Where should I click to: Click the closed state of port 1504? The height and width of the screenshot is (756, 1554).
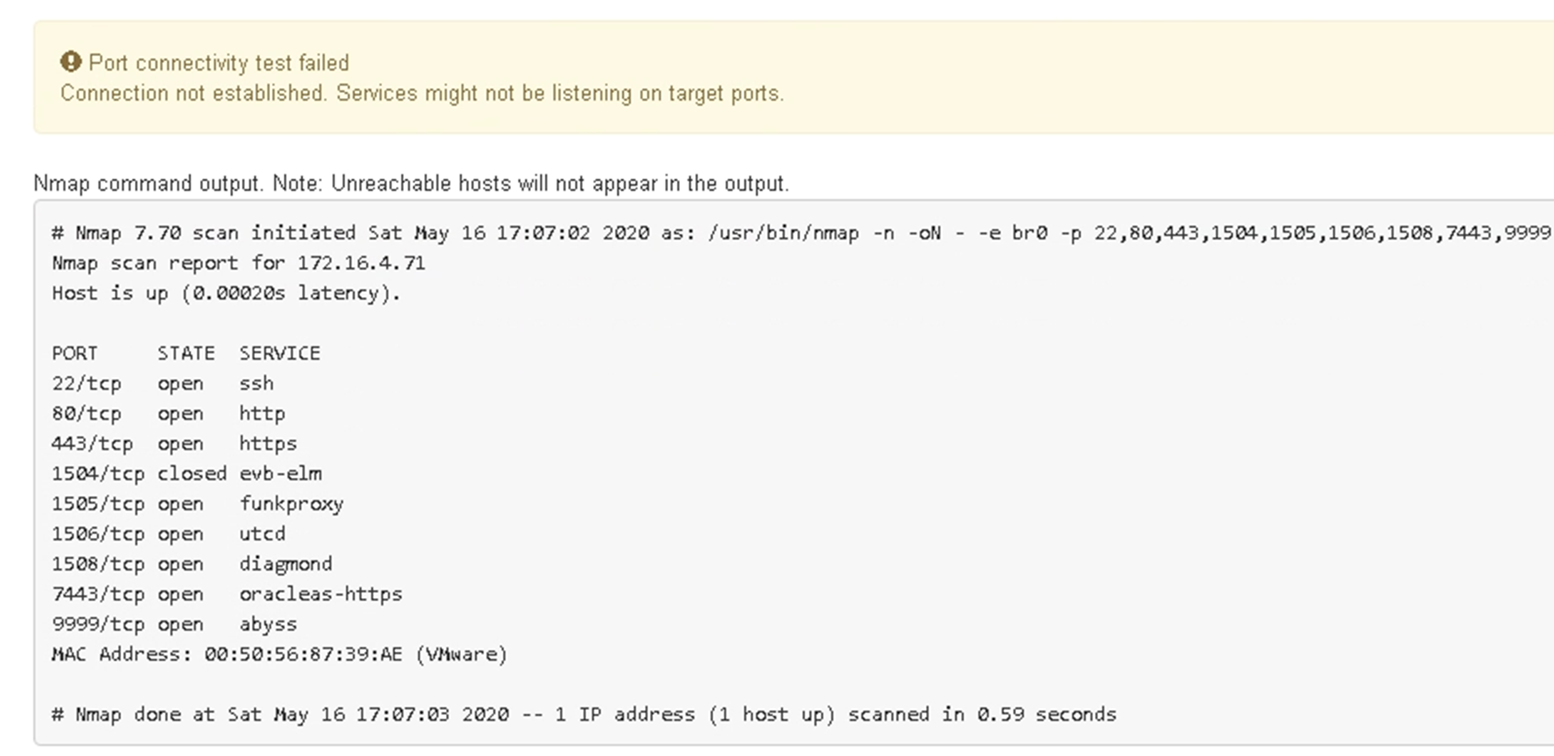point(192,474)
